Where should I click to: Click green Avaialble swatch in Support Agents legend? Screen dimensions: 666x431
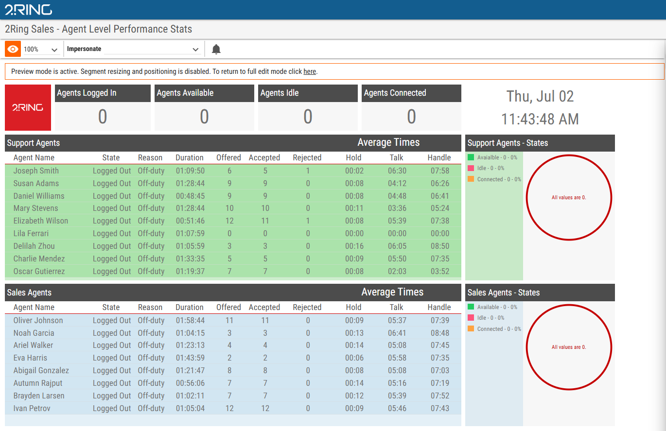(x=471, y=157)
